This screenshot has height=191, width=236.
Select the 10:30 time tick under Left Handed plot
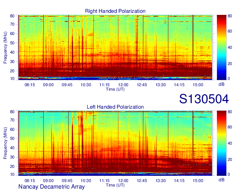tap(86, 181)
